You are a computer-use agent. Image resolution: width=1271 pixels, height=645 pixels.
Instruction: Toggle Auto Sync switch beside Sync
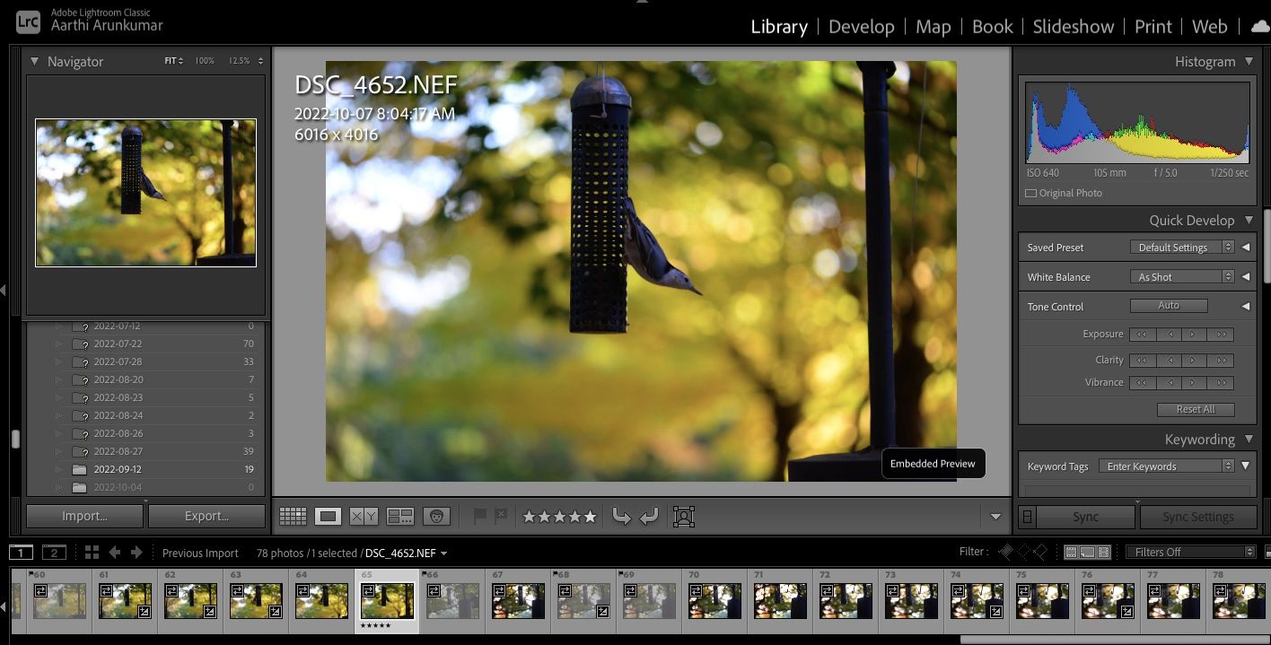click(x=1029, y=517)
